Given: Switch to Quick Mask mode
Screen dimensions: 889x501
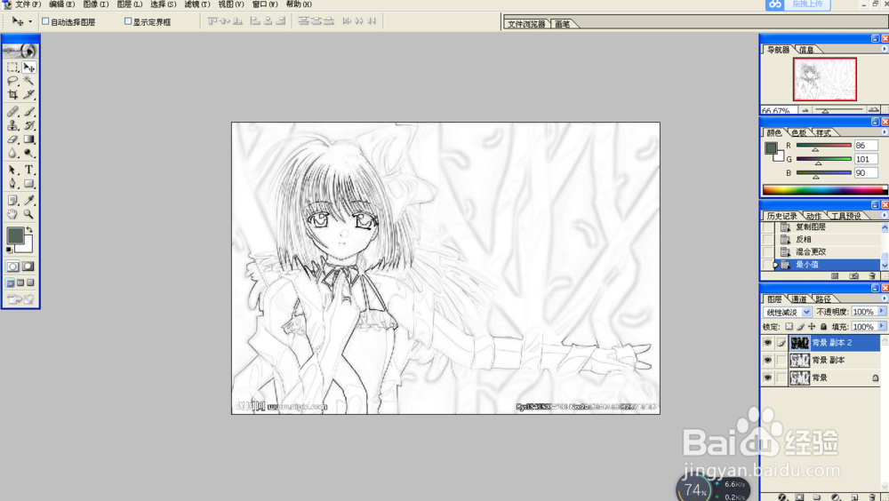Looking at the screenshot, I should pos(28,266).
